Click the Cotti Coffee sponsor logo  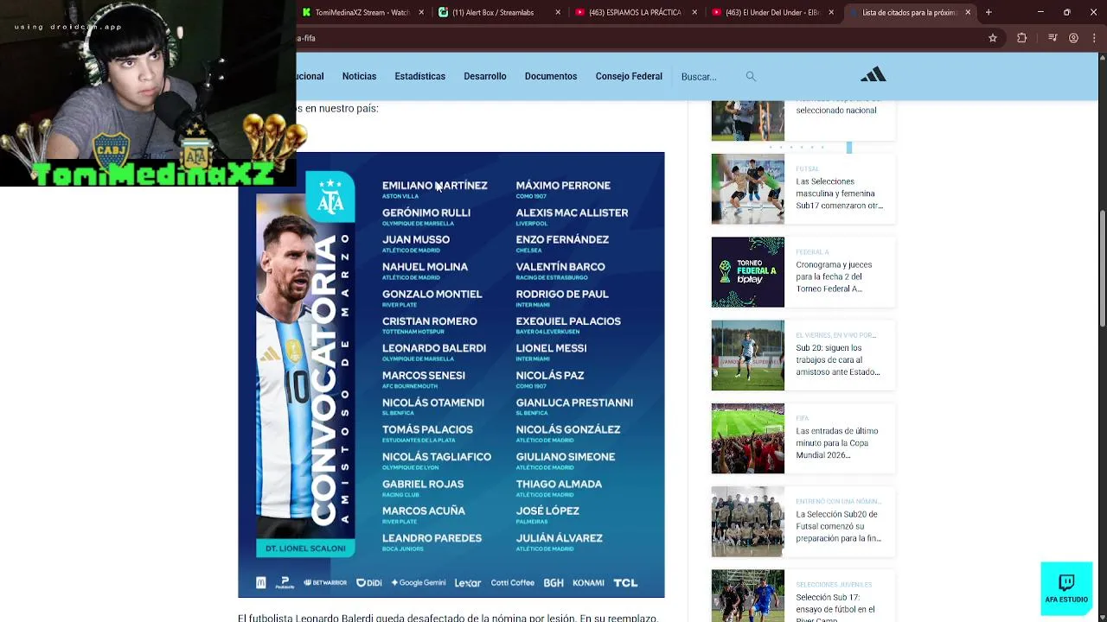513,583
